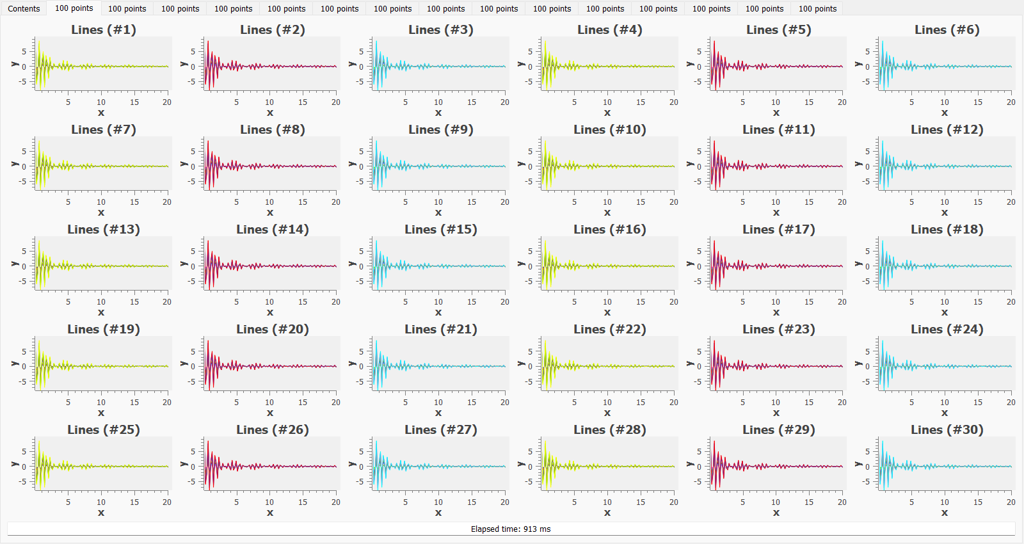
Task: Select the Lines (#8) plot area
Action: click(271, 164)
